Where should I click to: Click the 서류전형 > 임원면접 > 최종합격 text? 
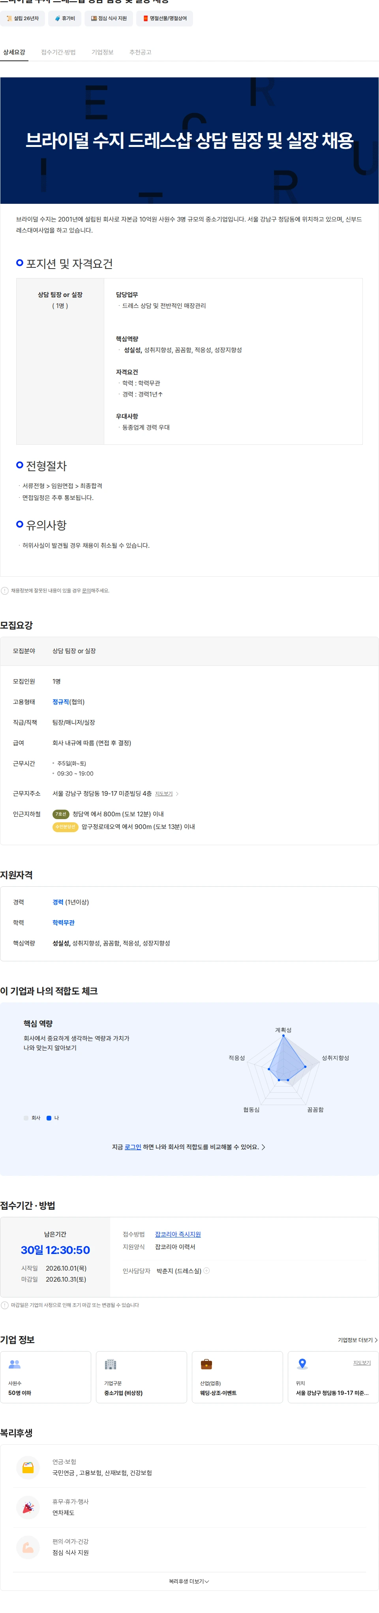(x=62, y=486)
